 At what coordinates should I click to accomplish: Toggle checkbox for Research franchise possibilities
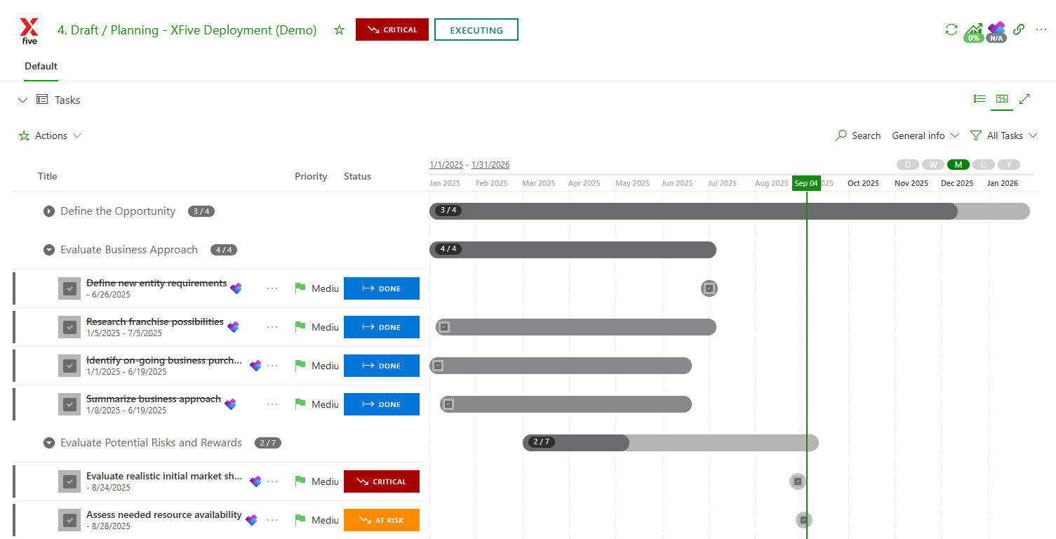pos(69,327)
